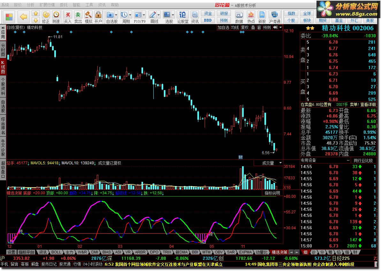Go back with the yellow left arrow
381x271 pixels.
click(23, 17)
